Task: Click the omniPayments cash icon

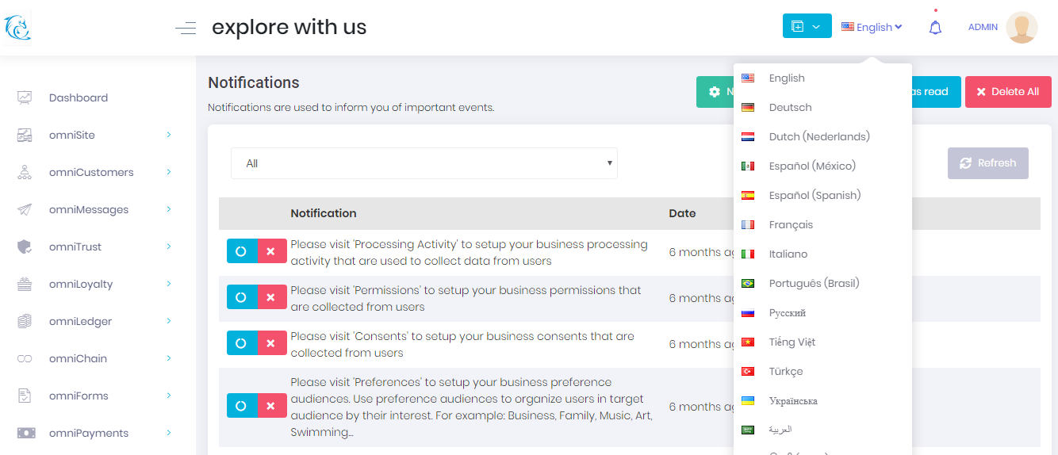Action: pos(25,433)
